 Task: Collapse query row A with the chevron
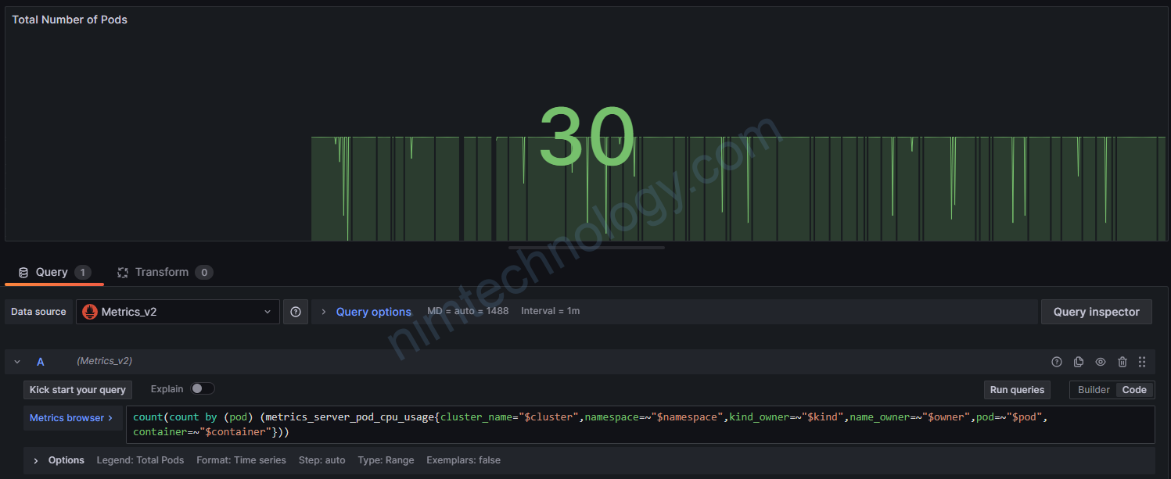(17, 362)
